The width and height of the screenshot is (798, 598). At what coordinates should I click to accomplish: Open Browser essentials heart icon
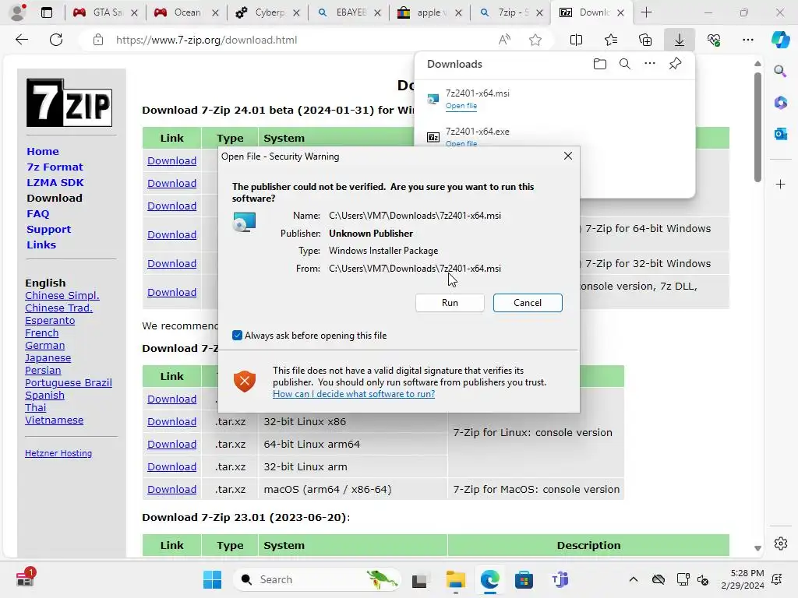pos(714,40)
